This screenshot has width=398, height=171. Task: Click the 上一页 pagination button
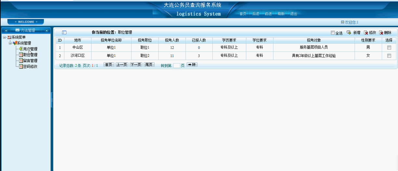[x=122, y=64]
